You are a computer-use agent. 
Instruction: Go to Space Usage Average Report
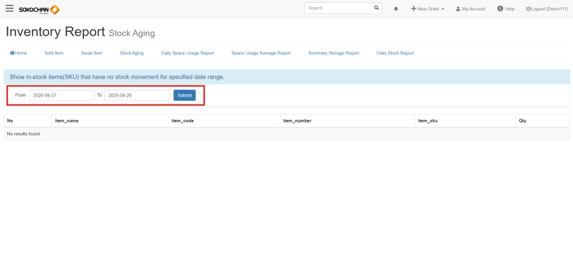pos(261,53)
